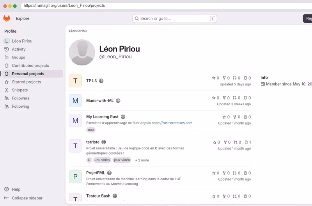The width and height of the screenshot is (312, 206).
Task: Click the My Learning Rust project avatar
Action: 75,121
